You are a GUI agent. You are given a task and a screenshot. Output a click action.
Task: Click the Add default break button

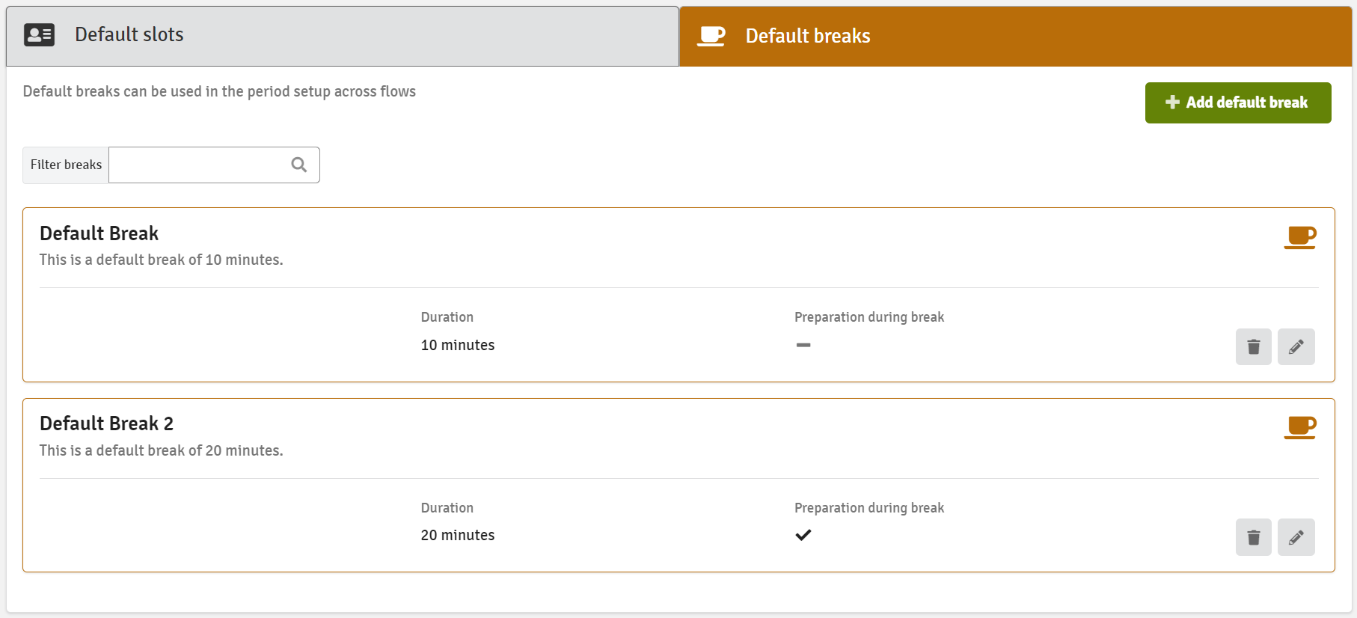(x=1238, y=103)
